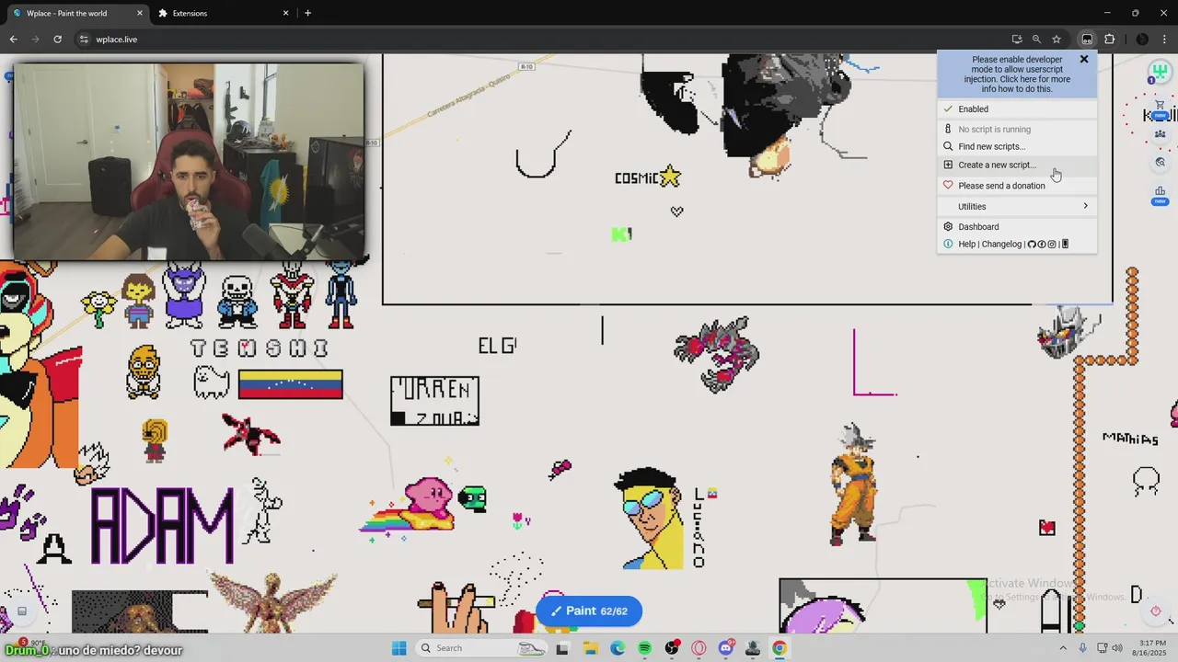The image size is (1178, 662).
Task: Click the Paint 62/62 button
Action: (x=589, y=611)
